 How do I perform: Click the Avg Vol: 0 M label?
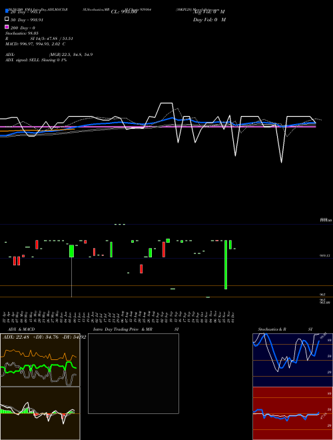pyautogui.click(x=209, y=12)
